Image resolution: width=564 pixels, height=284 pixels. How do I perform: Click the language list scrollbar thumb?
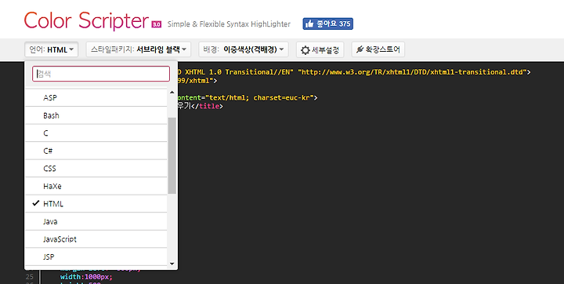click(x=172, y=155)
